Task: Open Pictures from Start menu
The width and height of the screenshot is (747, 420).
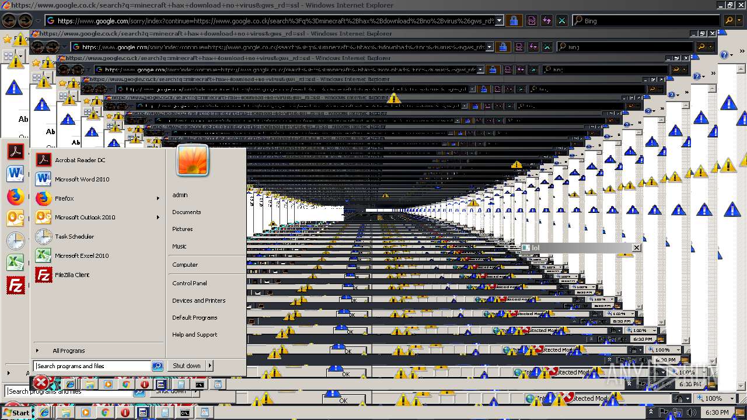Action: point(182,229)
